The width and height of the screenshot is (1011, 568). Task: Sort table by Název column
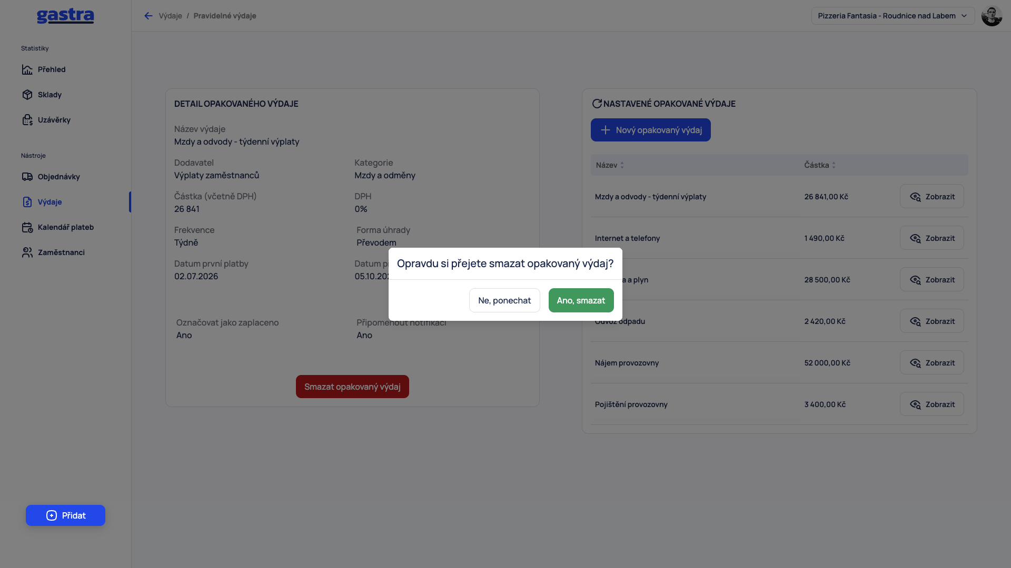pyautogui.click(x=610, y=165)
